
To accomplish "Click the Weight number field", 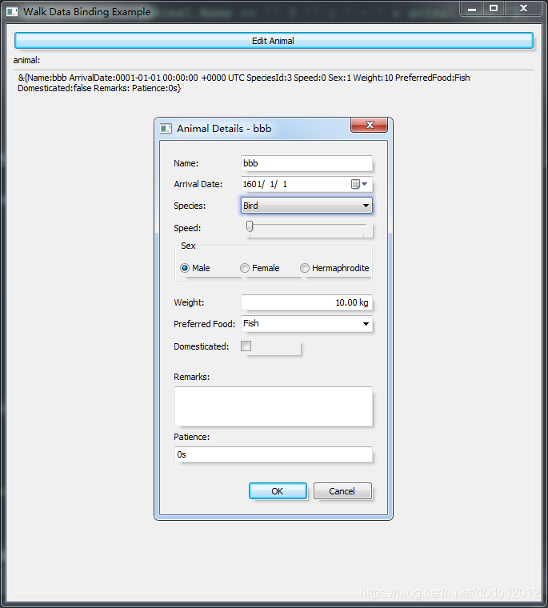I will [x=306, y=302].
